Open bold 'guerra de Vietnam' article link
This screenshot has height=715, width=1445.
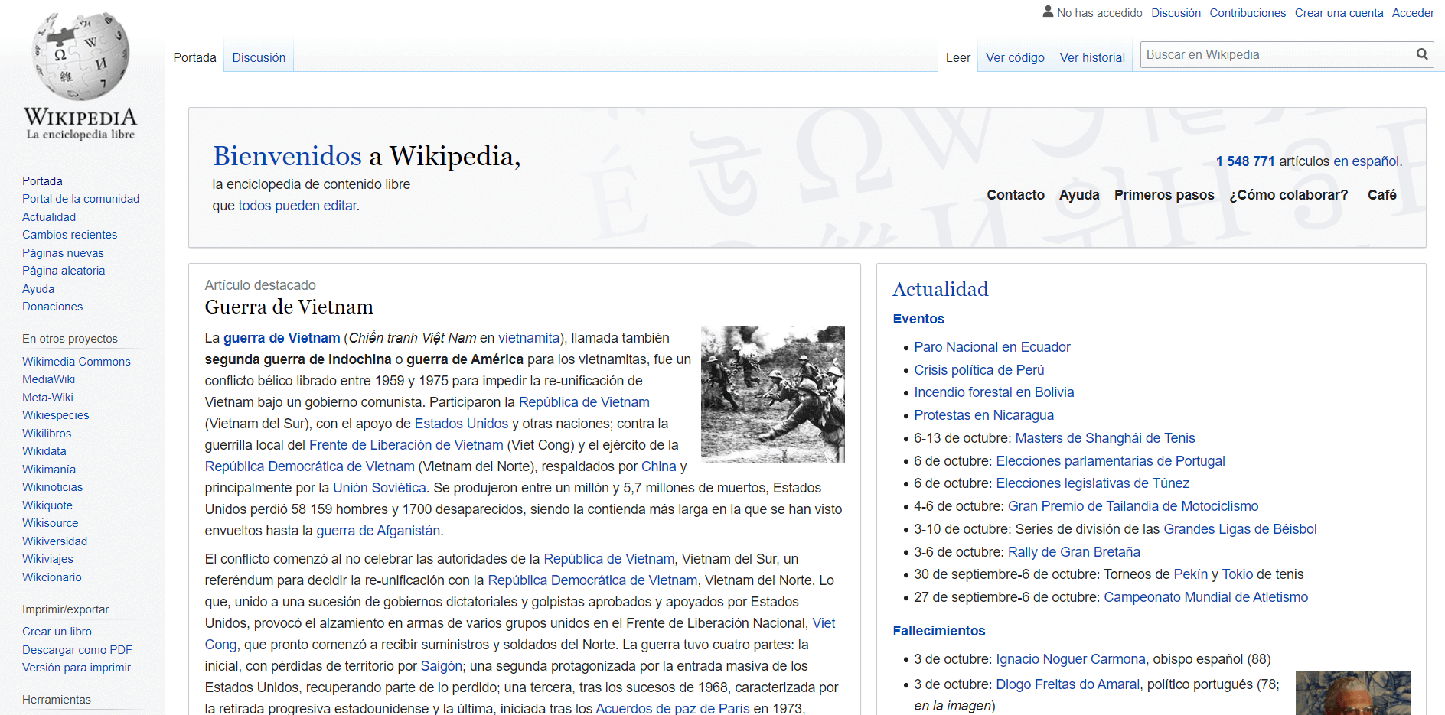coord(282,338)
